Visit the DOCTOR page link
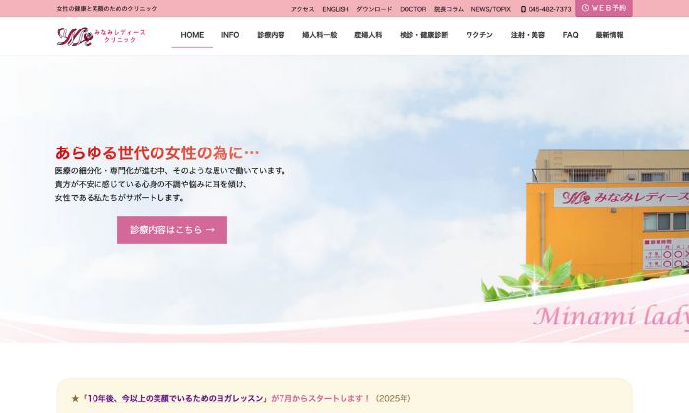This screenshot has height=413, width=689. coord(413,9)
